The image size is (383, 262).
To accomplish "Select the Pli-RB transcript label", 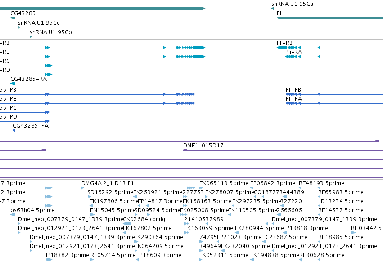I will tap(284, 43).
